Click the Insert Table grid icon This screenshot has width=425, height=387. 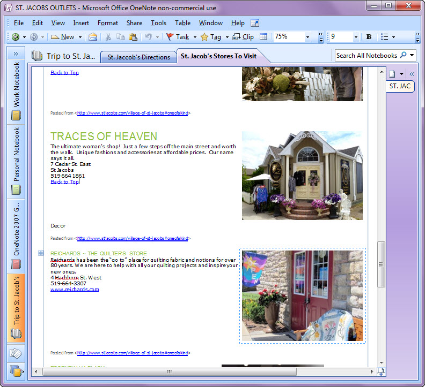263,37
